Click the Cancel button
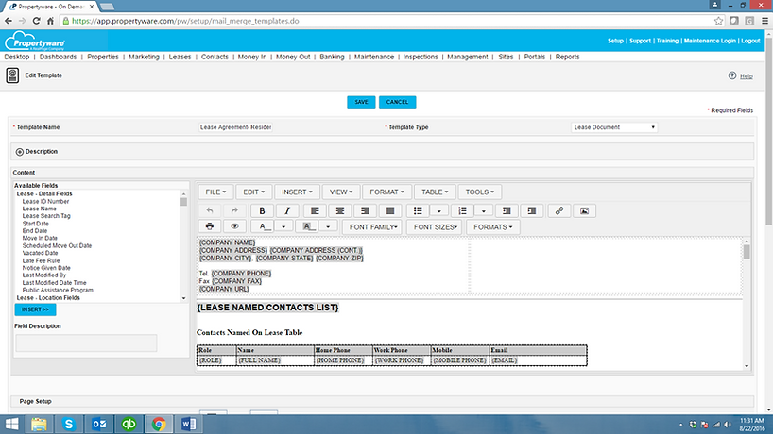773x434 pixels. coord(397,102)
